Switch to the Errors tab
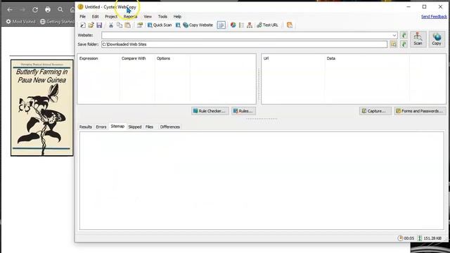The image size is (450, 253). point(101,126)
